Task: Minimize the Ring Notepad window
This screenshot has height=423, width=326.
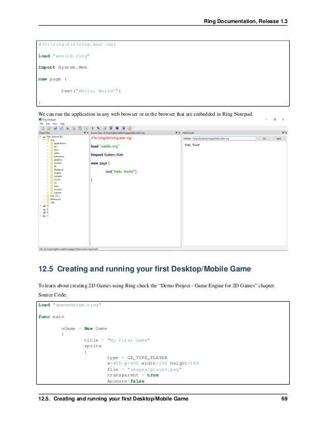Action: [x=267, y=119]
